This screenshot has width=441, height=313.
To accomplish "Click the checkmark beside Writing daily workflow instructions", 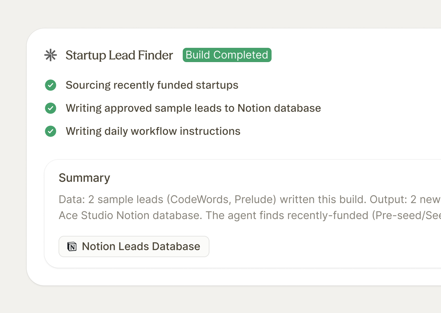I will (50, 131).
